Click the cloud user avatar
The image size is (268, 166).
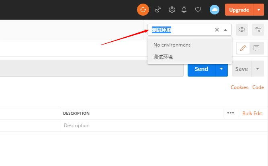pos(215,10)
